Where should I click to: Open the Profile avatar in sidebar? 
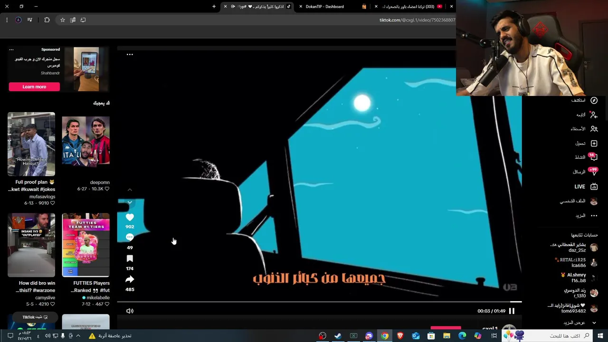594,201
